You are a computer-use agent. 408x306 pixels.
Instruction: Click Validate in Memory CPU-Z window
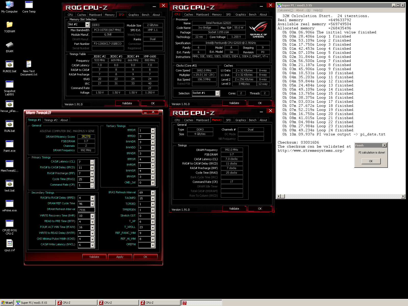234,209
